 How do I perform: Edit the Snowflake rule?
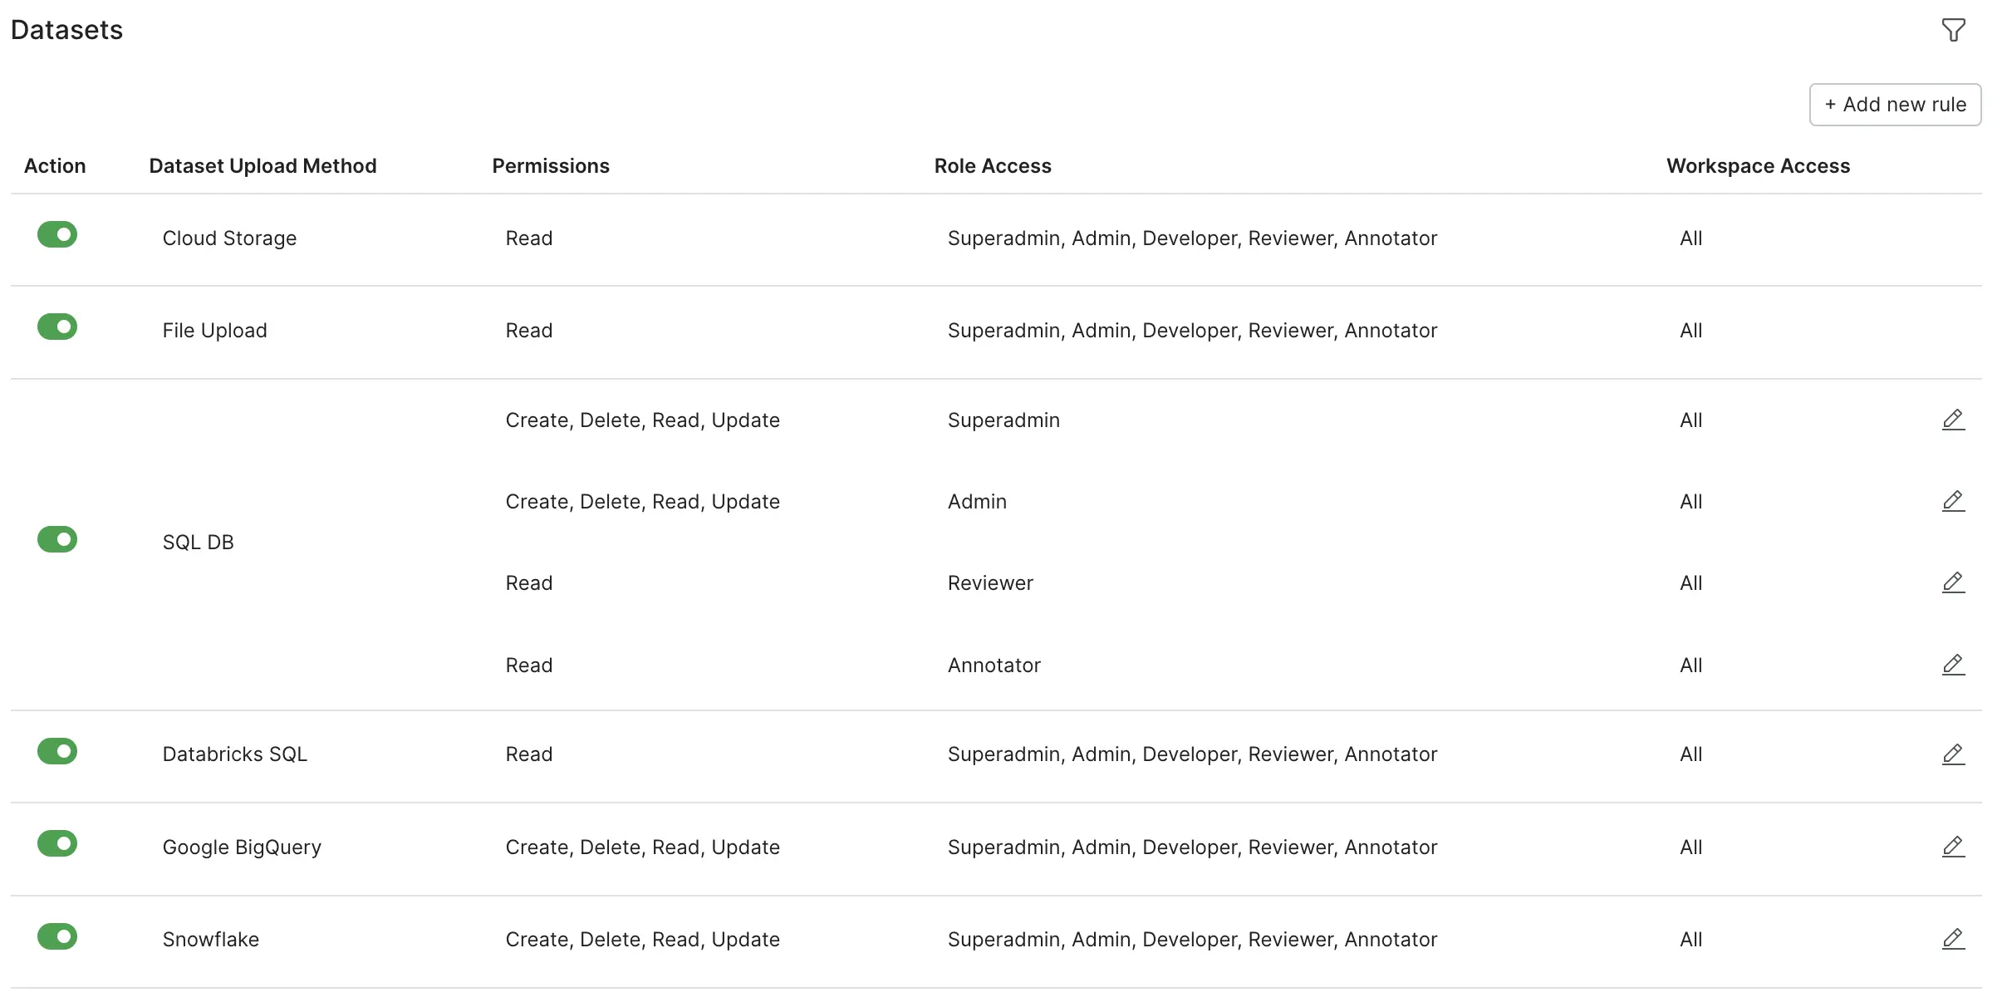(x=1953, y=939)
